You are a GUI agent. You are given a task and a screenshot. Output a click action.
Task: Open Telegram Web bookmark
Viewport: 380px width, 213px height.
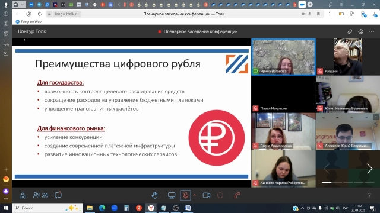(28, 22)
